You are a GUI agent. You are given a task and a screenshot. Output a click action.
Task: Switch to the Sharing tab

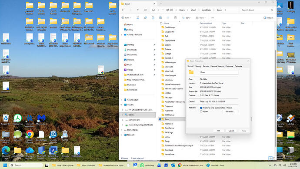[198, 66]
